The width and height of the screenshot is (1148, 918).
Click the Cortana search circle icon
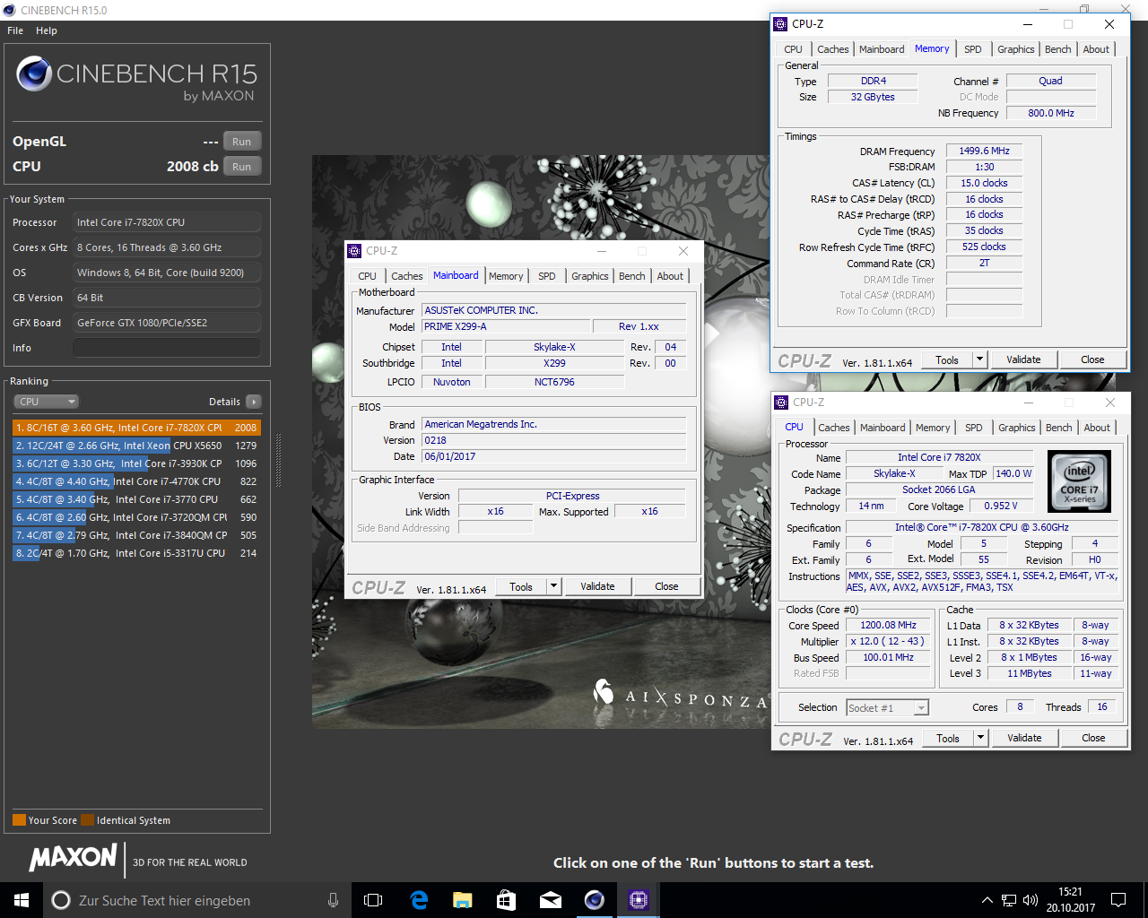click(61, 900)
